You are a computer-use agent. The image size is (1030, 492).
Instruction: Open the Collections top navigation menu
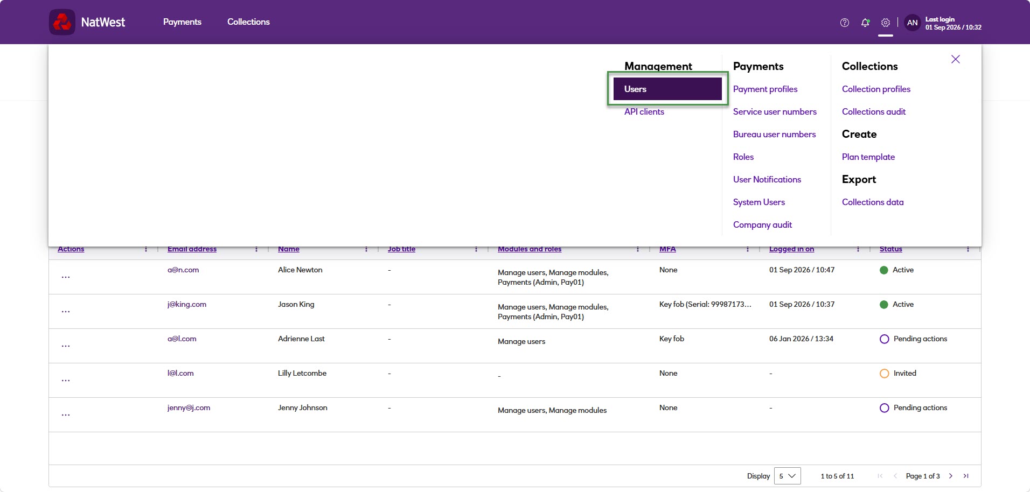248,22
